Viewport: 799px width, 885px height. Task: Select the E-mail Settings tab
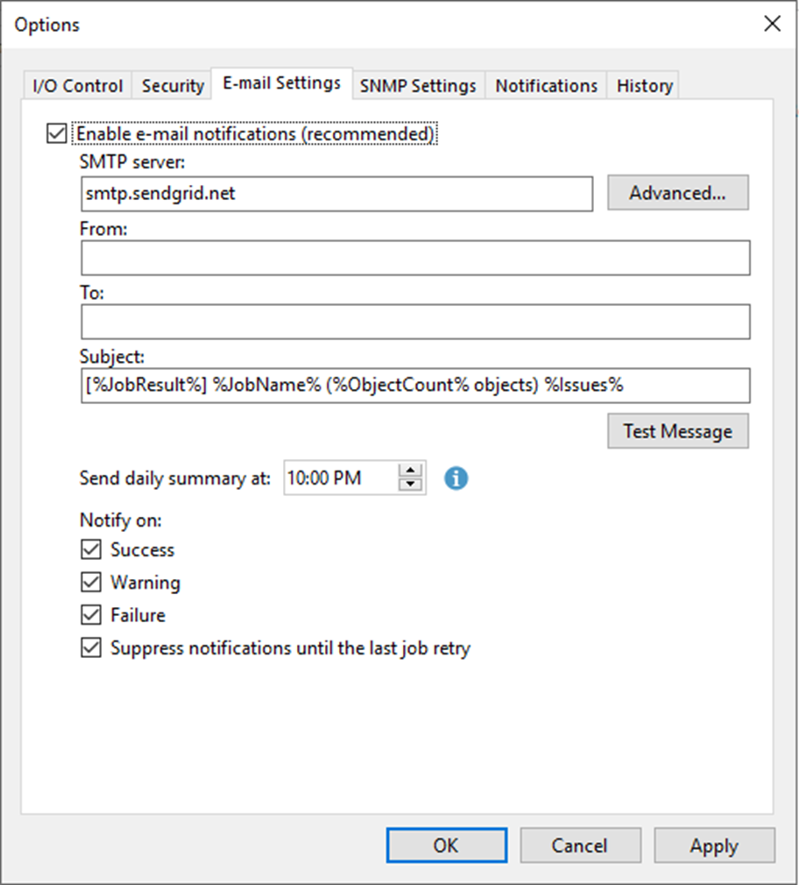click(x=281, y=83)
